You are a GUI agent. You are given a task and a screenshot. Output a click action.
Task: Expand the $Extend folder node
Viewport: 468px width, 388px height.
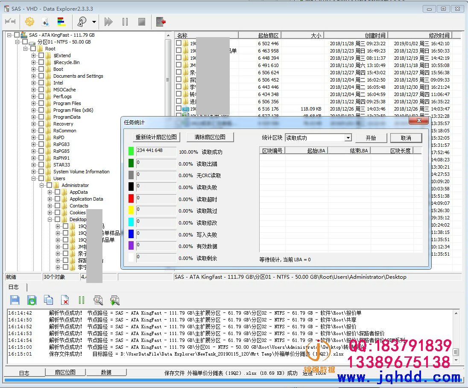33,55
